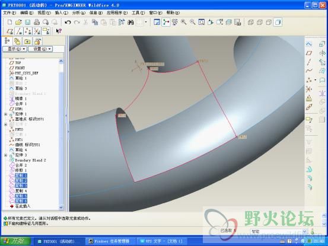
Task: Open the 文件 menu
Action: [9, 13]
